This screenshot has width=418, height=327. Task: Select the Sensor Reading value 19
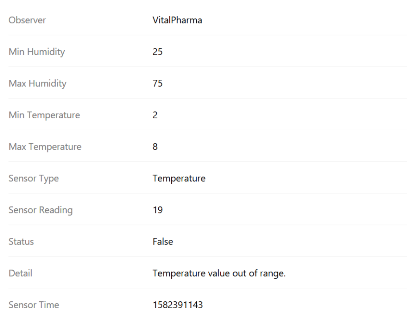click(x=157, y=210)
